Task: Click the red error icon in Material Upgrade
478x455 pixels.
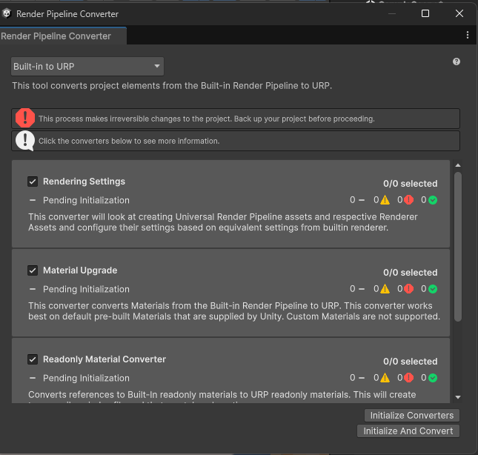Action: point(408,288)
